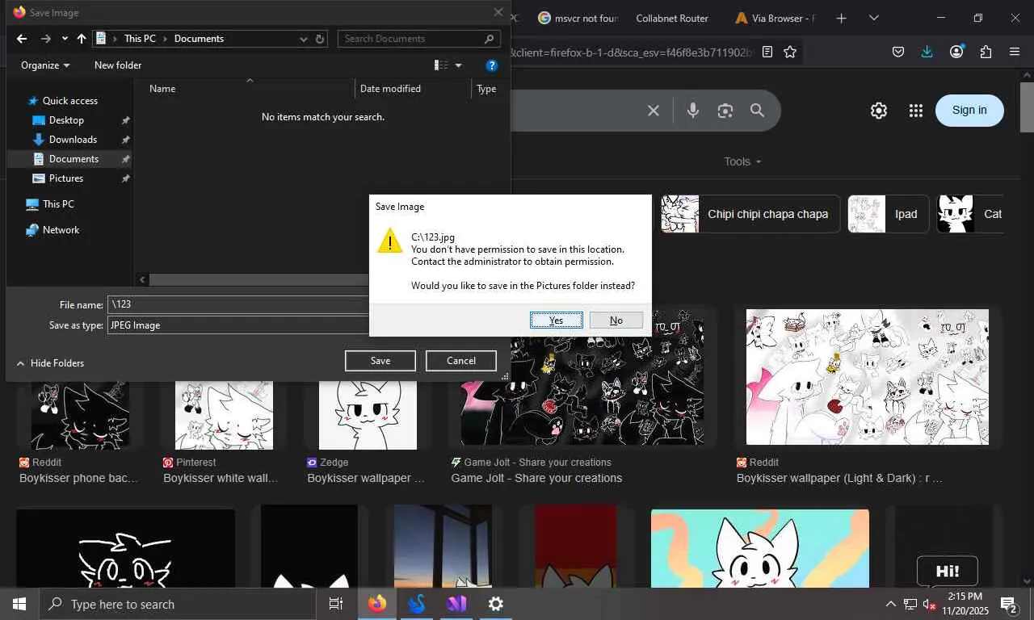Open Google quick settings gear
This screenshot has width=1034, height=620.
coord(879,111)
